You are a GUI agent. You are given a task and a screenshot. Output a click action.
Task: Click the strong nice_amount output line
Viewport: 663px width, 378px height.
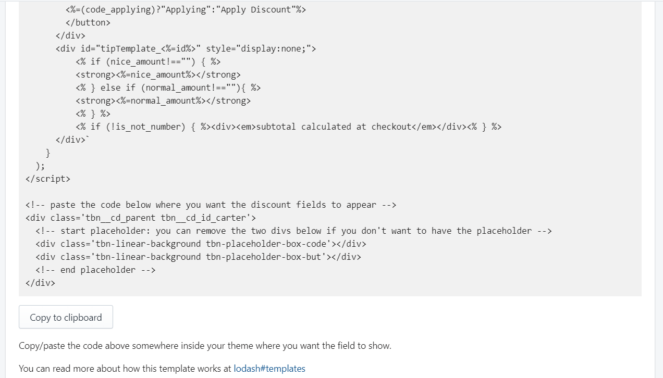point(158,75)
